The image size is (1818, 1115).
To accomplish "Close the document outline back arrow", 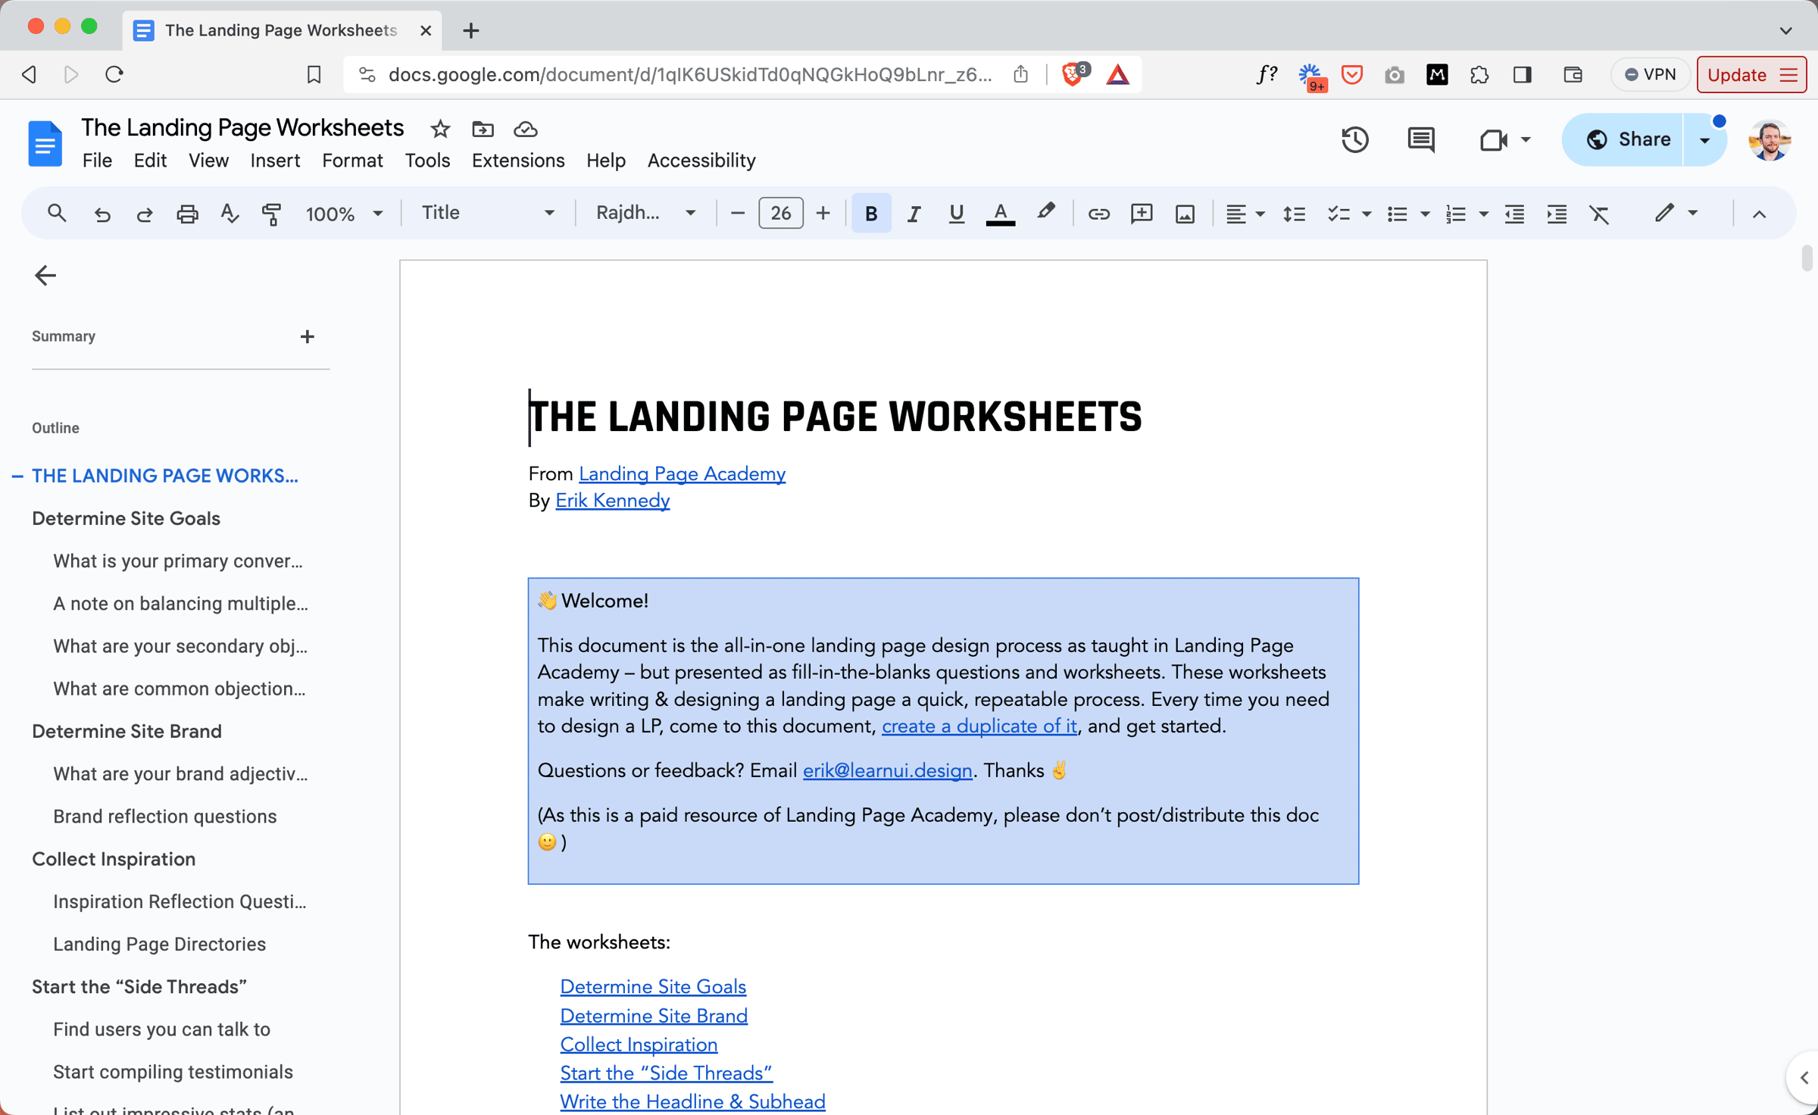I will 45,275.
